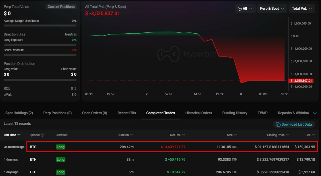The width and height of the screenshot is (321, 176).
Task: Expand more tabs with the chevron arrow
Action: (315, 113)
